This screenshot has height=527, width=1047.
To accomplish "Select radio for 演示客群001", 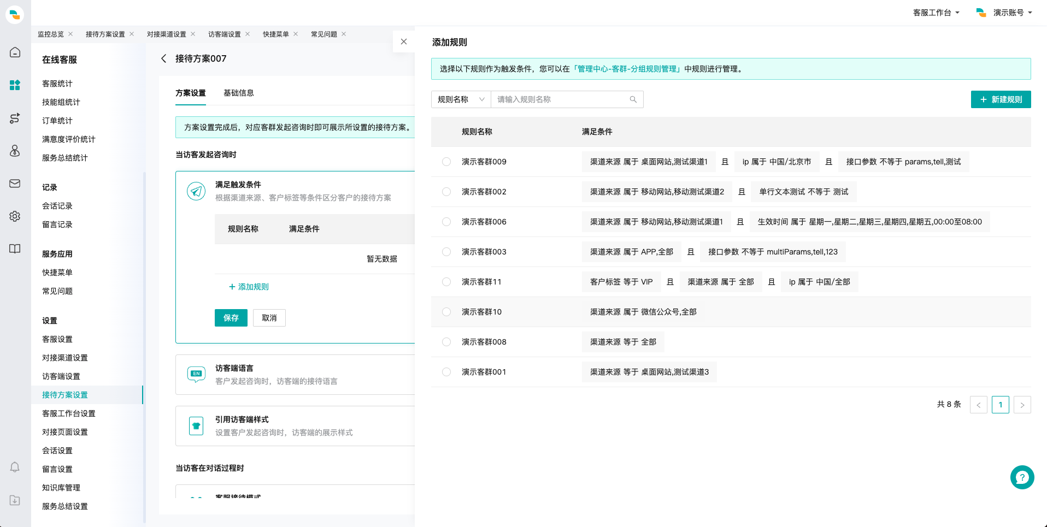I will (446, 372).
